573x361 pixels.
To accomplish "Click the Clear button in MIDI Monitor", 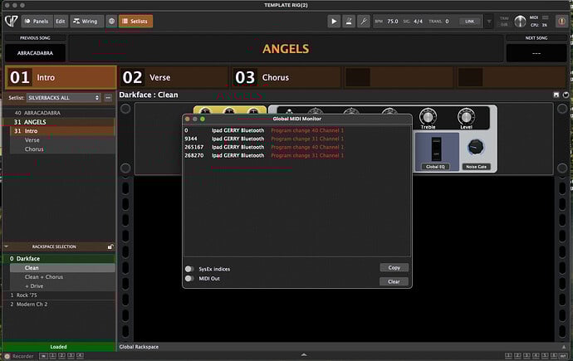I will click(394, 281).
